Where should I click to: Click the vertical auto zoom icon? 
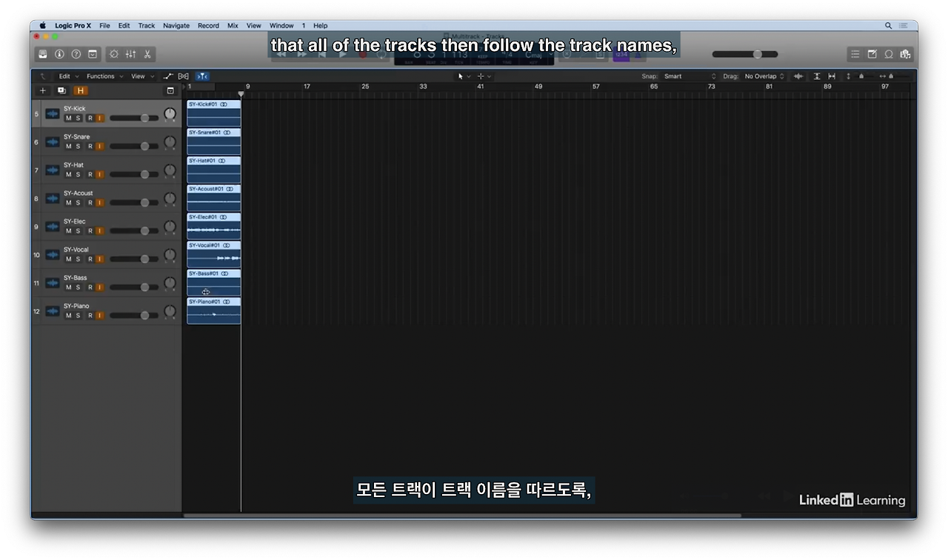coord(817,76)
